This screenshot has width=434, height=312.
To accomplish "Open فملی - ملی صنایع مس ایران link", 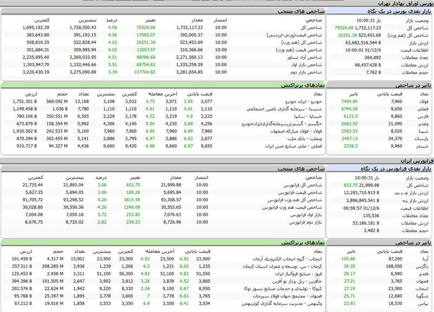I will (293, 146).
